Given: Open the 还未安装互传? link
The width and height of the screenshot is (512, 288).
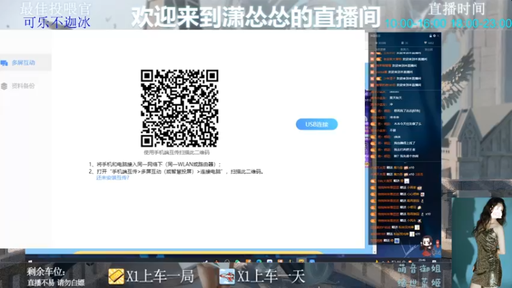Looking at the screenshot, I should (113, 178).
